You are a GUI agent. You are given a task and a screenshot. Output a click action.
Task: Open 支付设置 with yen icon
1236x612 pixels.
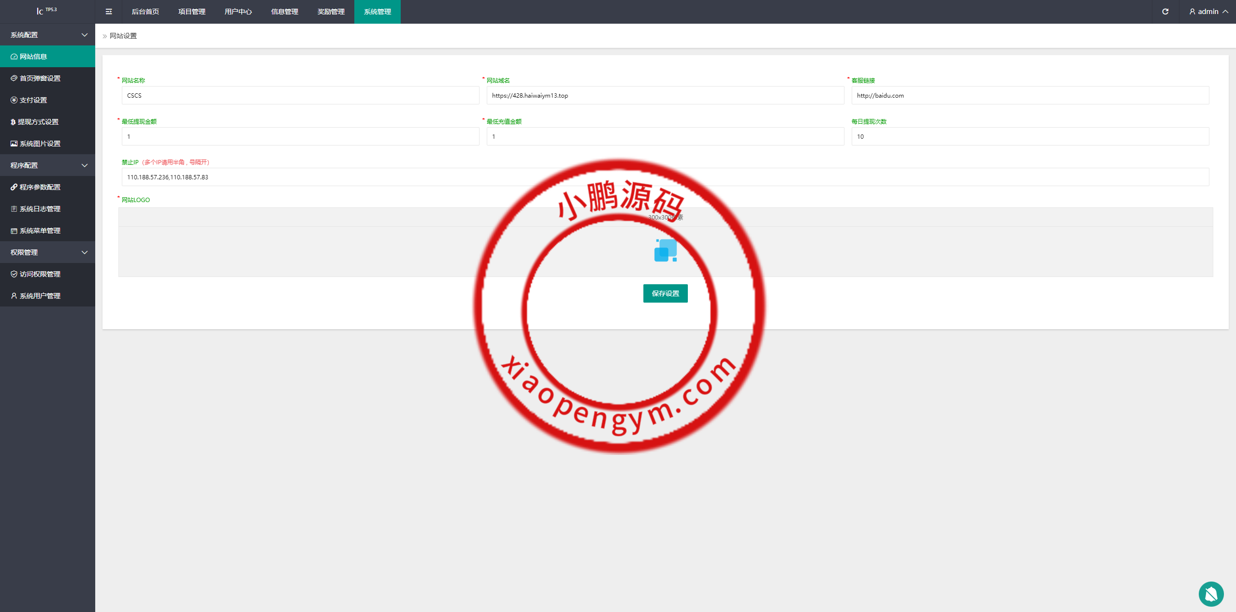pos(33,100)
